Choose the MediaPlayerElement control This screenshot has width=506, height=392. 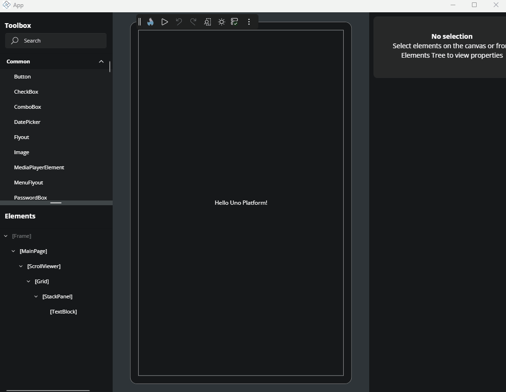click(39, 167)
